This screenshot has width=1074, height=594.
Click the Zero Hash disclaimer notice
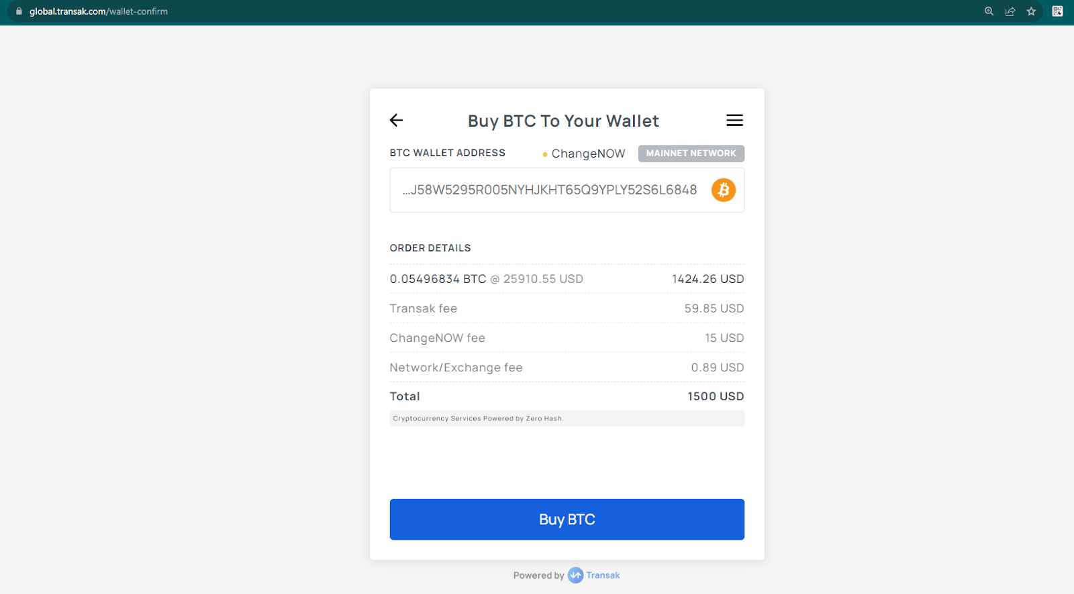pyautogui.click(x=567, y=418)
